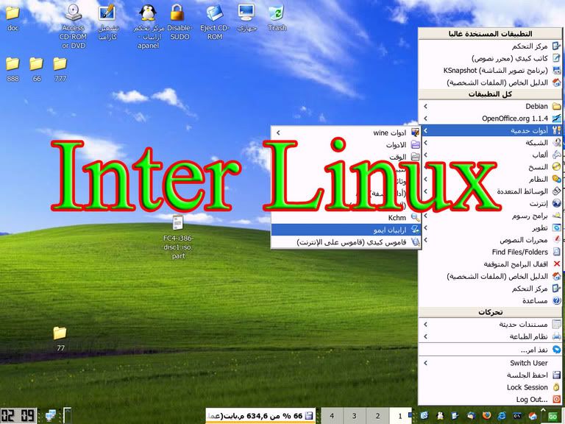Click the digital clock showing 02 09
Screen dimensions: 565x424
[18, 415]
